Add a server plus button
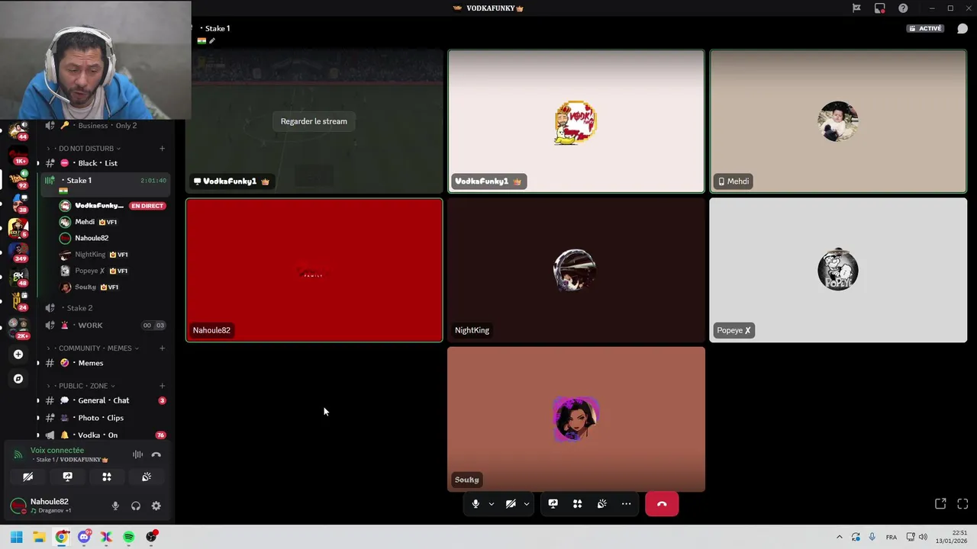The image size is (977, 549). pos(18,355)
